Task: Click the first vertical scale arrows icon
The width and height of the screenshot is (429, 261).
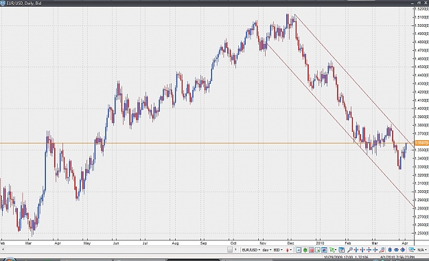Action: click(369, 250)
